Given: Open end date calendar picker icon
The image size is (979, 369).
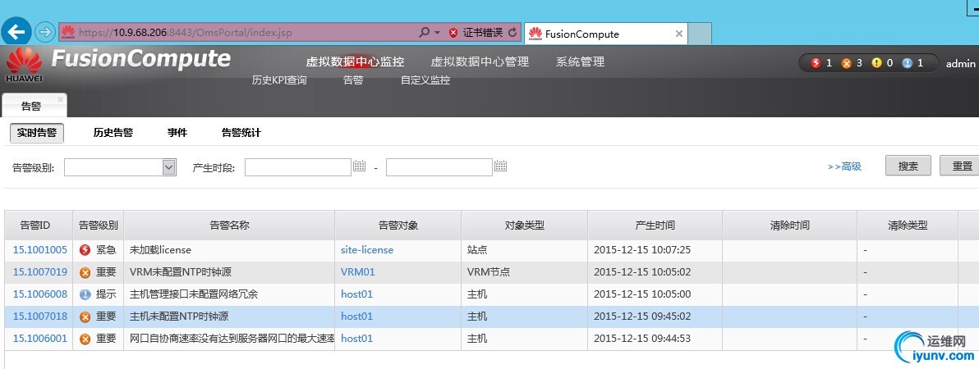Looking at the screenshot, I should pos(500,166).
